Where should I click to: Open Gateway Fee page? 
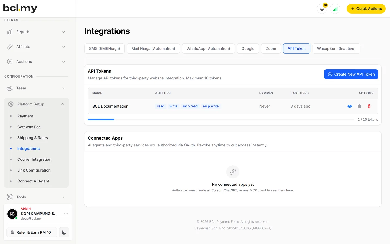29,127
